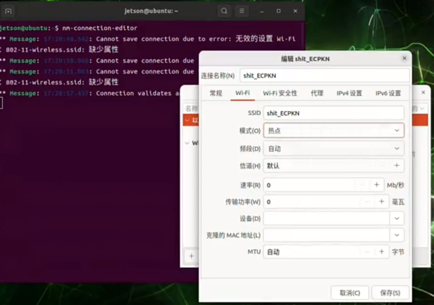This screenshot has width=434, height=305.
Task: Open the IPv6 设置 tab
Action: tap(388, 93)
